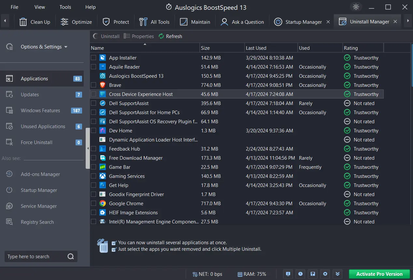Open Windows Features in the sidebar
This screenshot has width=413, height=280.
[x=40, y=111]
